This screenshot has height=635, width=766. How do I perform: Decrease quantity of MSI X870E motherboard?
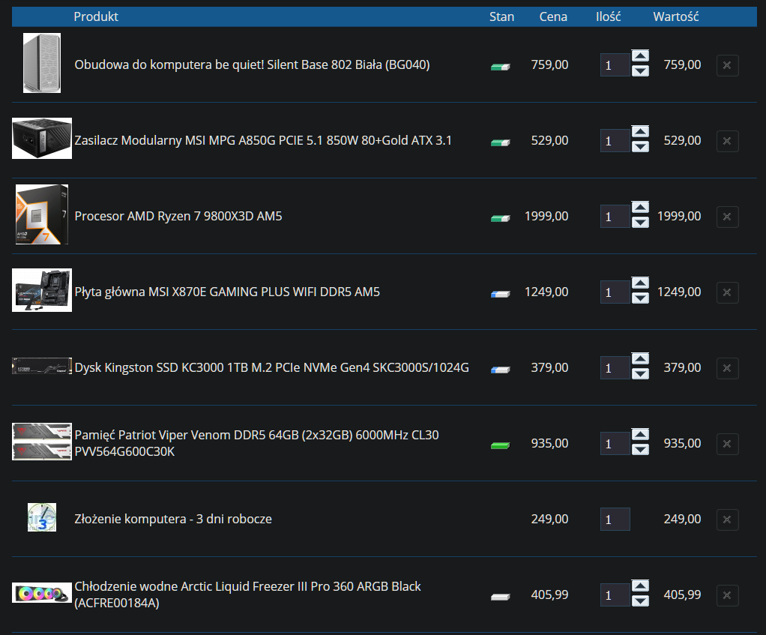(640, 299)
